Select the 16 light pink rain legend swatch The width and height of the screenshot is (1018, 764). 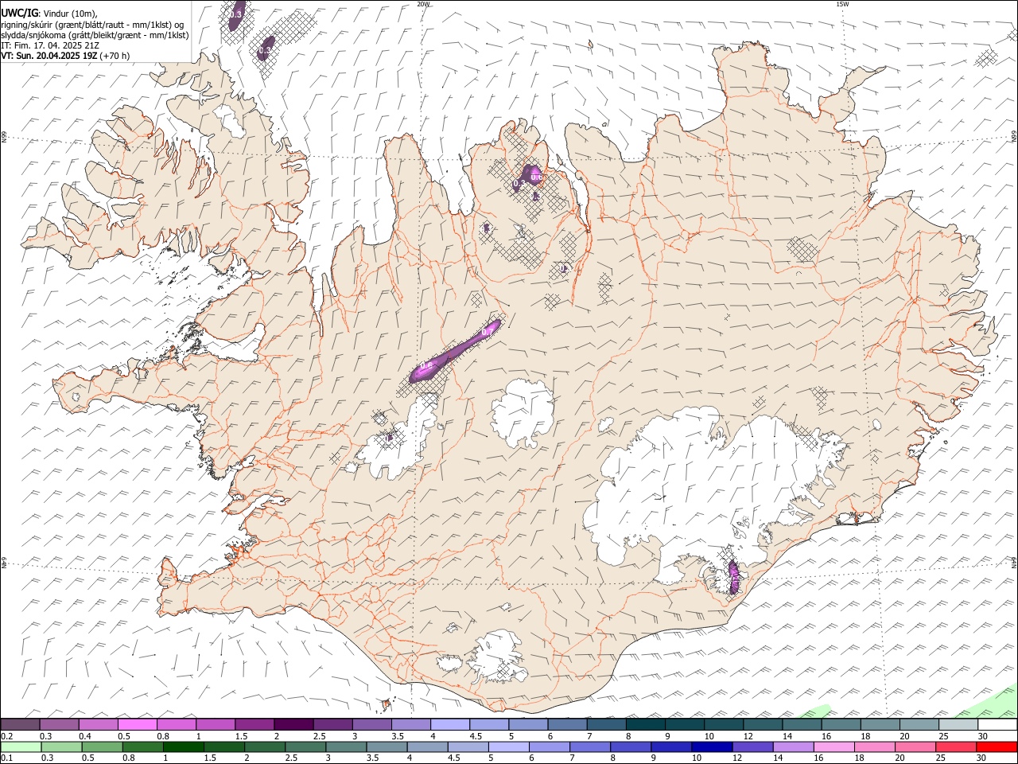point(834,746)
